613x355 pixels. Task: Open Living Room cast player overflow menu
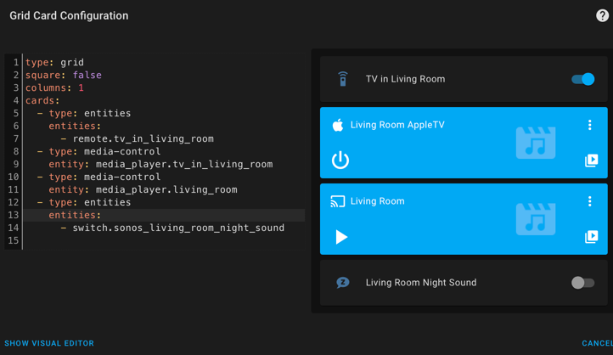[590, 201]
